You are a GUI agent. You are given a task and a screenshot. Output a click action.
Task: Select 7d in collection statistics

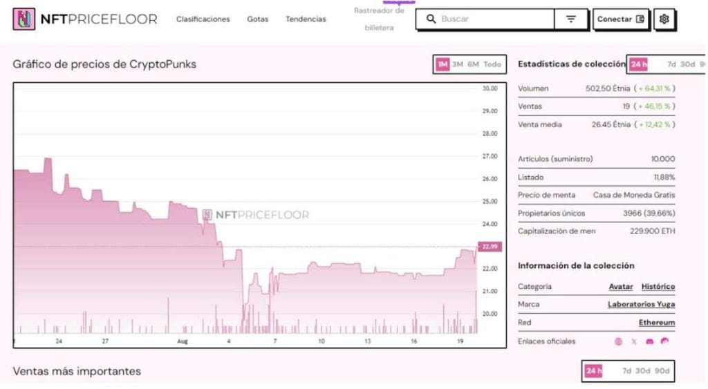coord(671,64)
